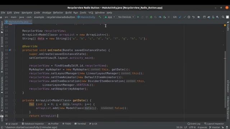Click the Git Commit checkmark icon
230x129 pixels.
coord(184,17)
